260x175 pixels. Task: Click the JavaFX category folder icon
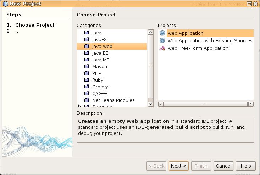[87, 39]
